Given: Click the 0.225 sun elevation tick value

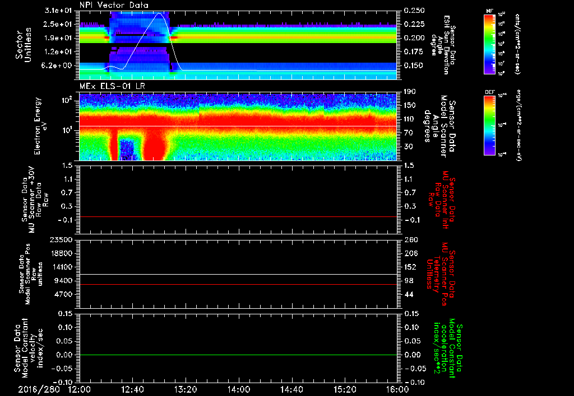Looking at the screenshot, I should tap(414, 24).
